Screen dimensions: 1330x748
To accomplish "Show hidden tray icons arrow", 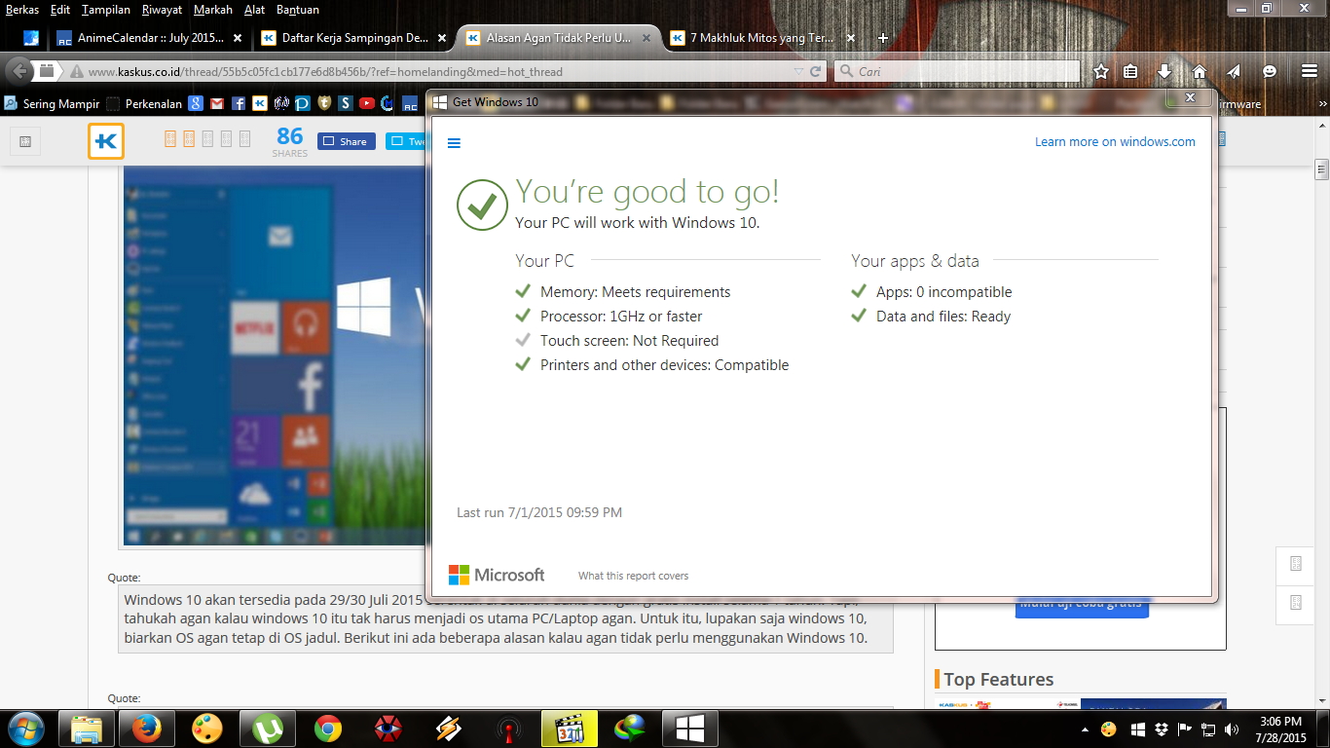I will click(1086, 729).
